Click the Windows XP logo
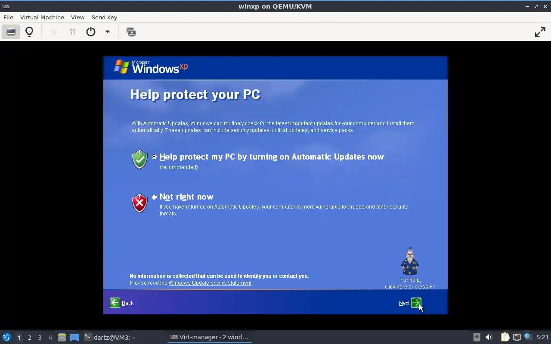 (x=151, y=67)
